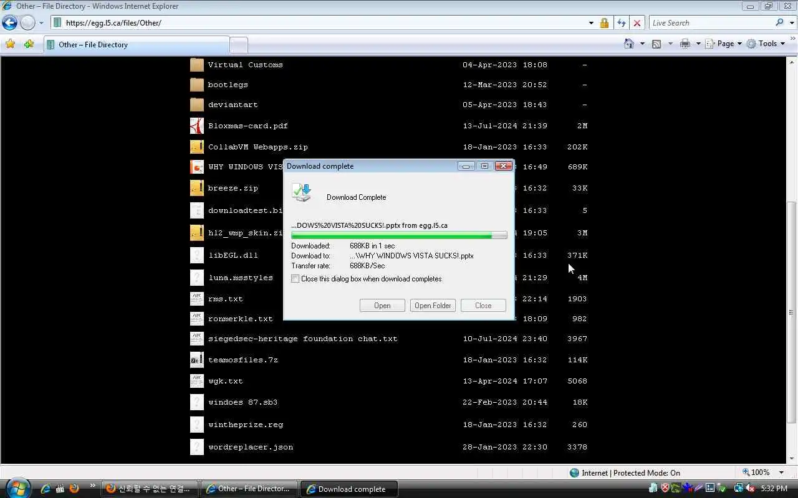This screenshot has height=498, width=798.
Task: Expand the command bar overflow chevron
Action: (792, 39)
